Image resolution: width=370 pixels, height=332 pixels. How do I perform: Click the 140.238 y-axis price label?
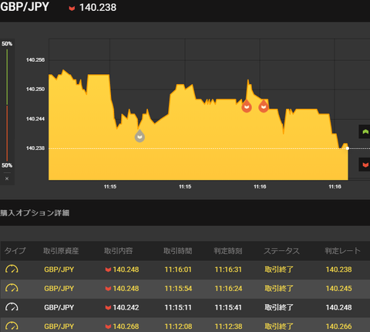[x=35, y=148]
